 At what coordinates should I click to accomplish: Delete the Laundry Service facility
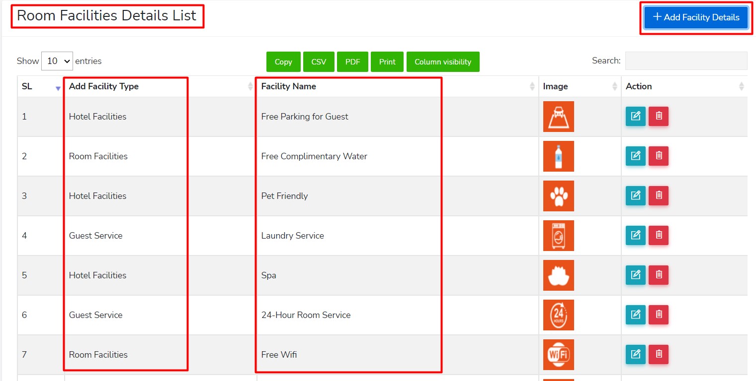(x=659, y=236)
